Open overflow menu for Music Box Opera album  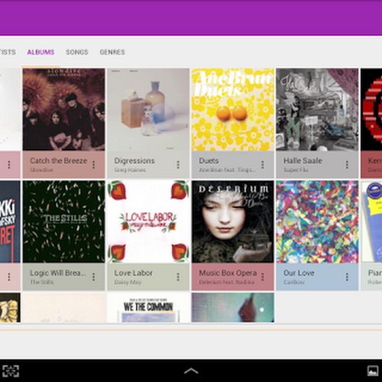[x=263, y=277]
